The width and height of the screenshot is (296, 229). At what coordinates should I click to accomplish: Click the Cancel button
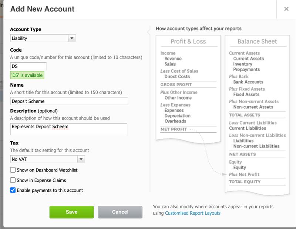pyautogui.click(x=119, y=212)
